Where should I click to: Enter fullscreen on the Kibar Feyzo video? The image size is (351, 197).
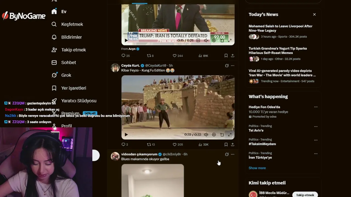(230, 135)
